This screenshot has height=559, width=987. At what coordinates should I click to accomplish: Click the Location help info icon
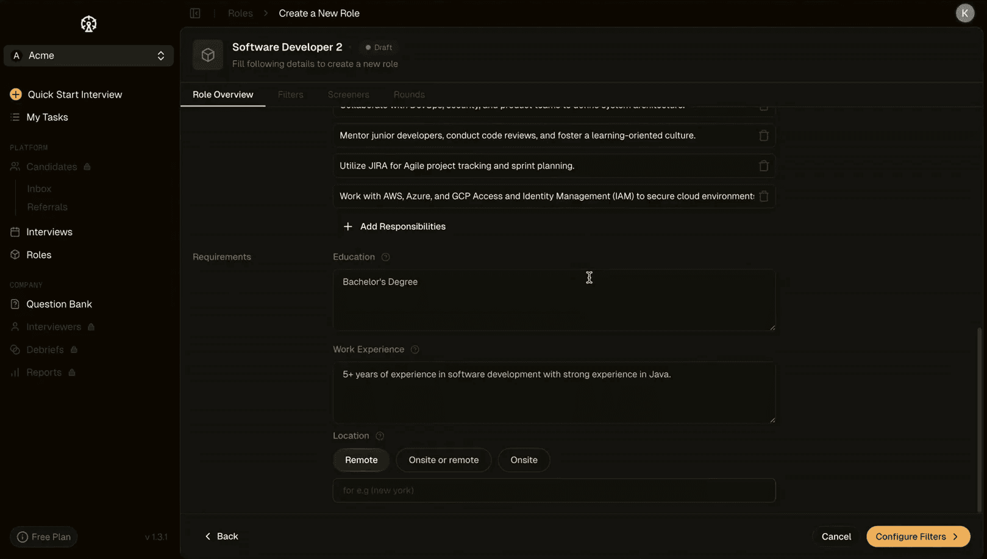(x=380, y=436)
